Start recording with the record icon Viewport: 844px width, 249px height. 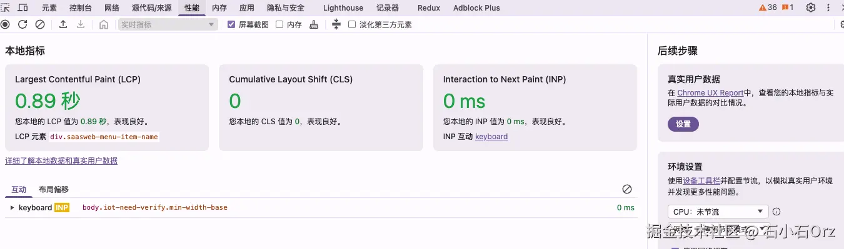6,24
